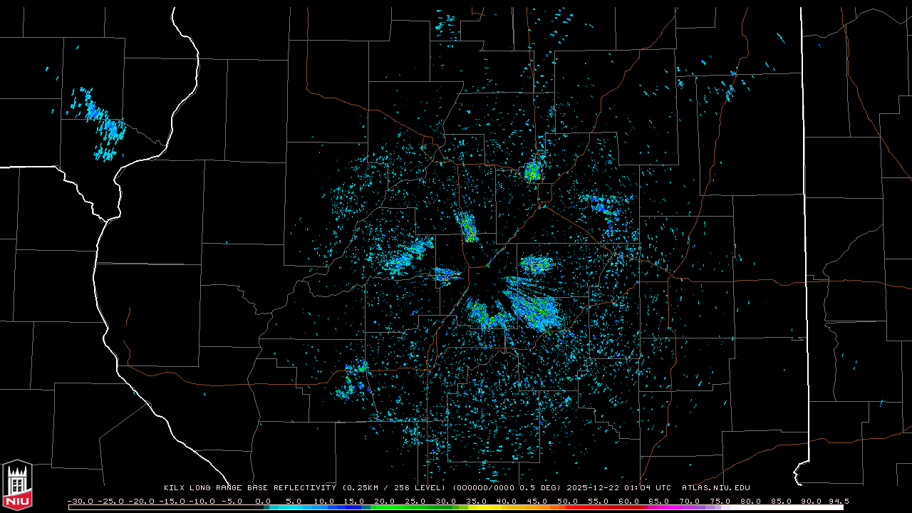Click the -30.0 label on the scale

(79, 501)
